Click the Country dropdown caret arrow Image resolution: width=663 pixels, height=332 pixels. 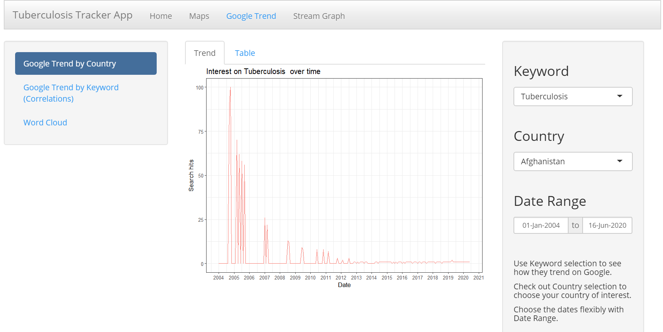click(x=620, y=161)
